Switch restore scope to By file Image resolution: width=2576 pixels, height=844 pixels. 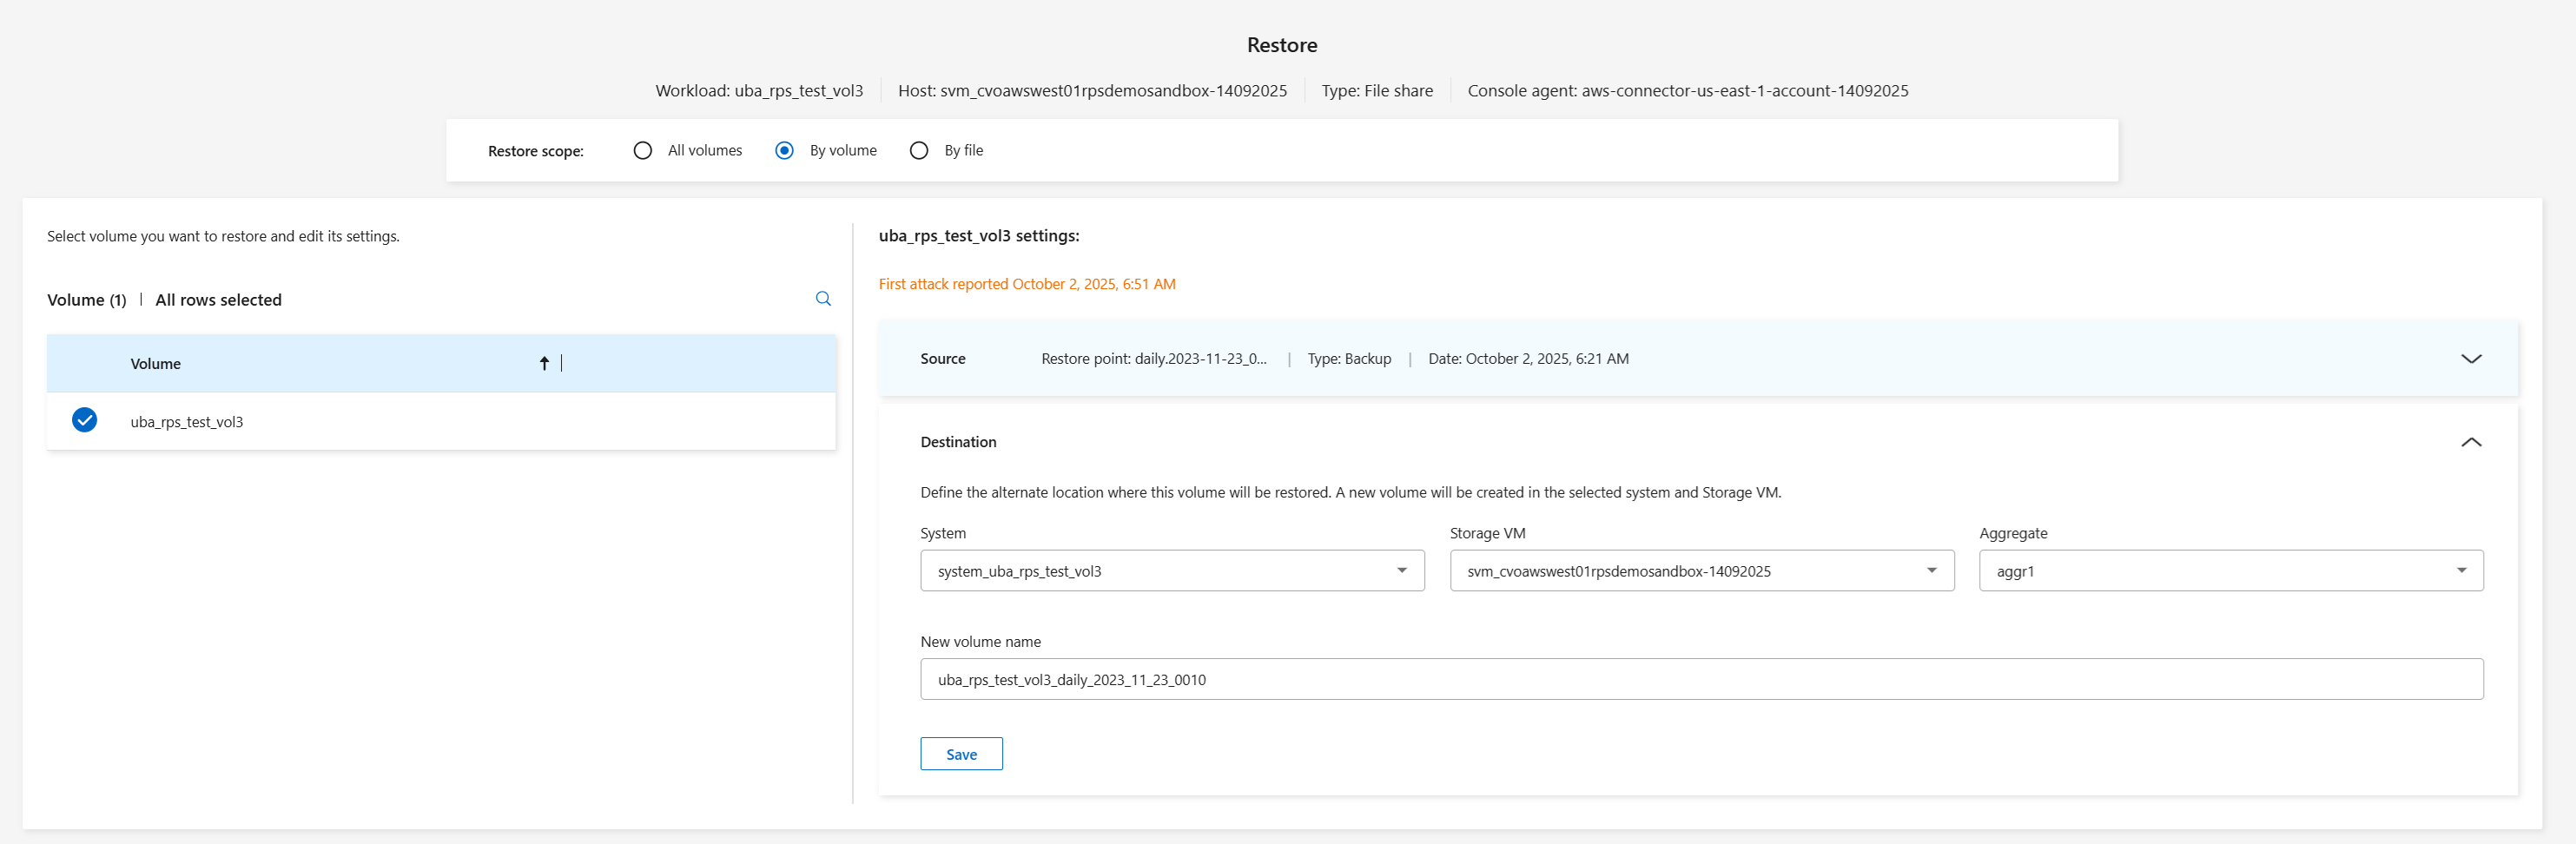919,151
